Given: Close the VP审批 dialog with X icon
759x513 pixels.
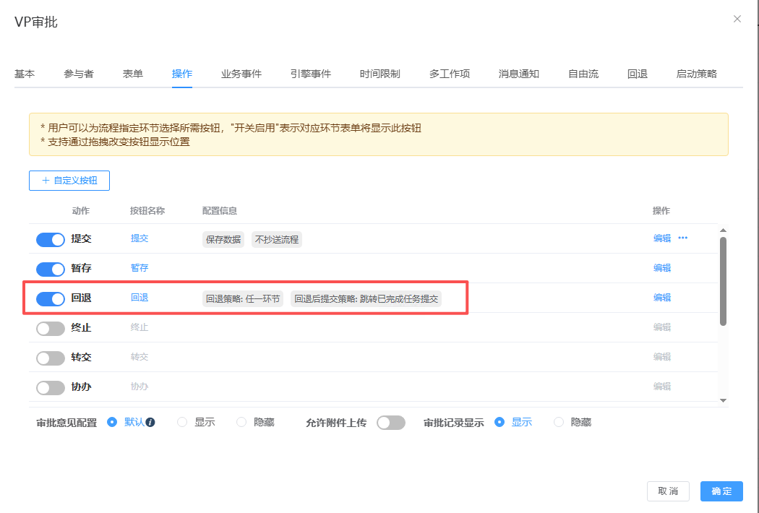Looking at the screenshot, I should 737,19.
